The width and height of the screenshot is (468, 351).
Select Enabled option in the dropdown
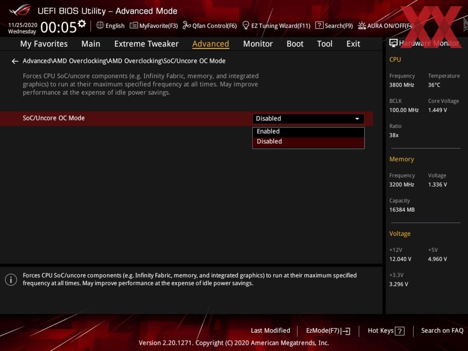tap(308, 131)
